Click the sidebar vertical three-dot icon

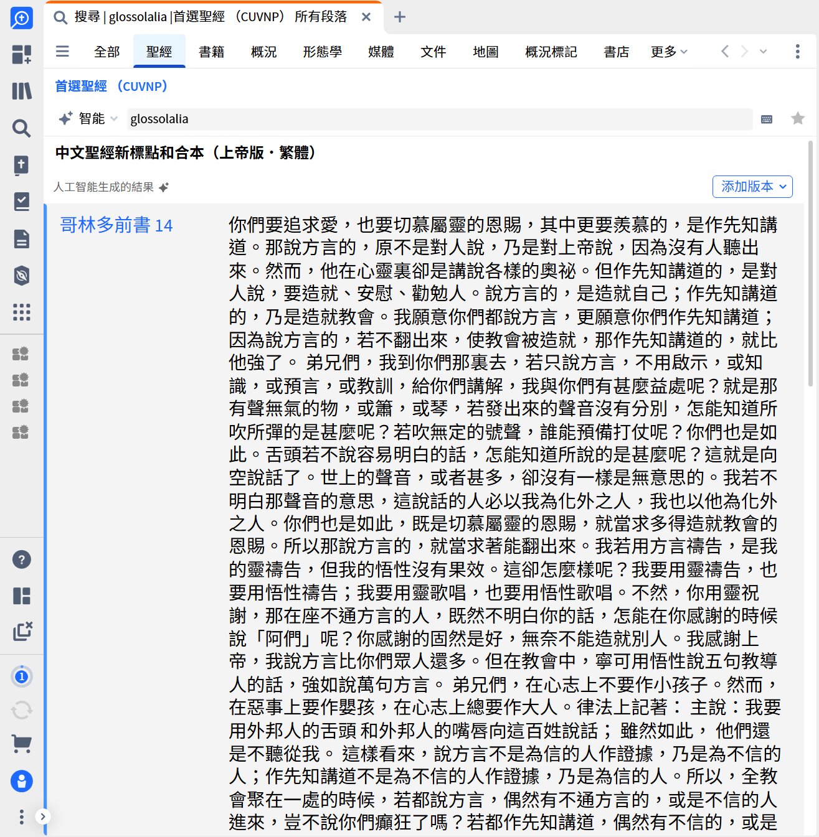[x=21, y=816]
